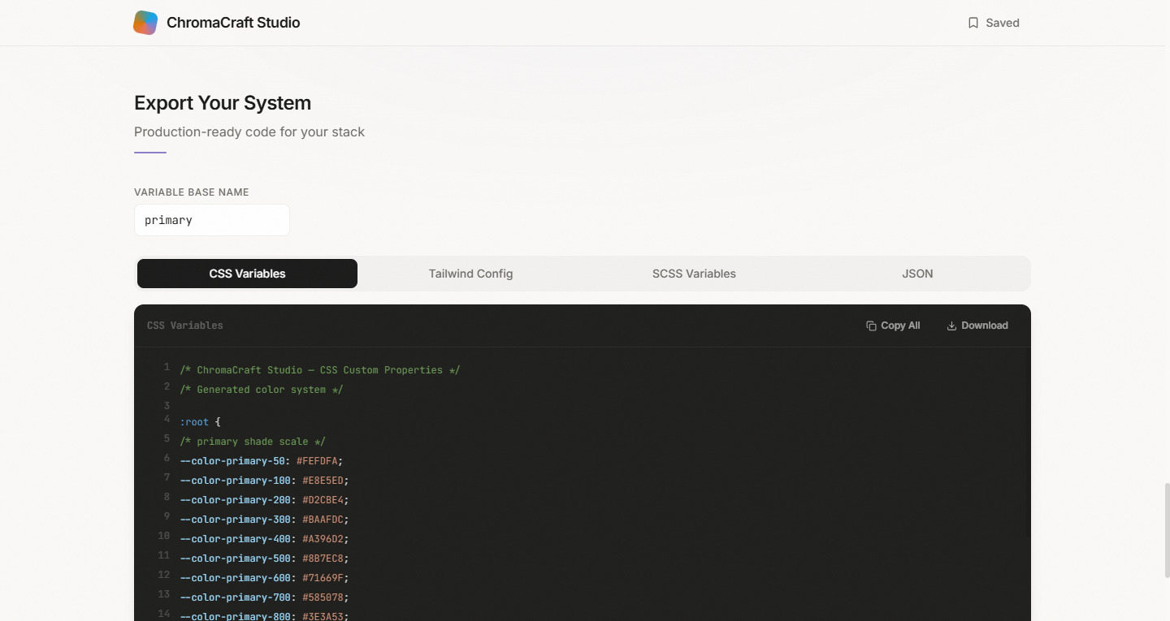Focus the variable base name field

pos(212,220)
